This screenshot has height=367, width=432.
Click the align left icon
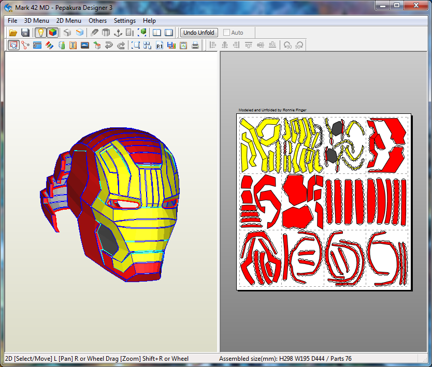pos(212,45)
